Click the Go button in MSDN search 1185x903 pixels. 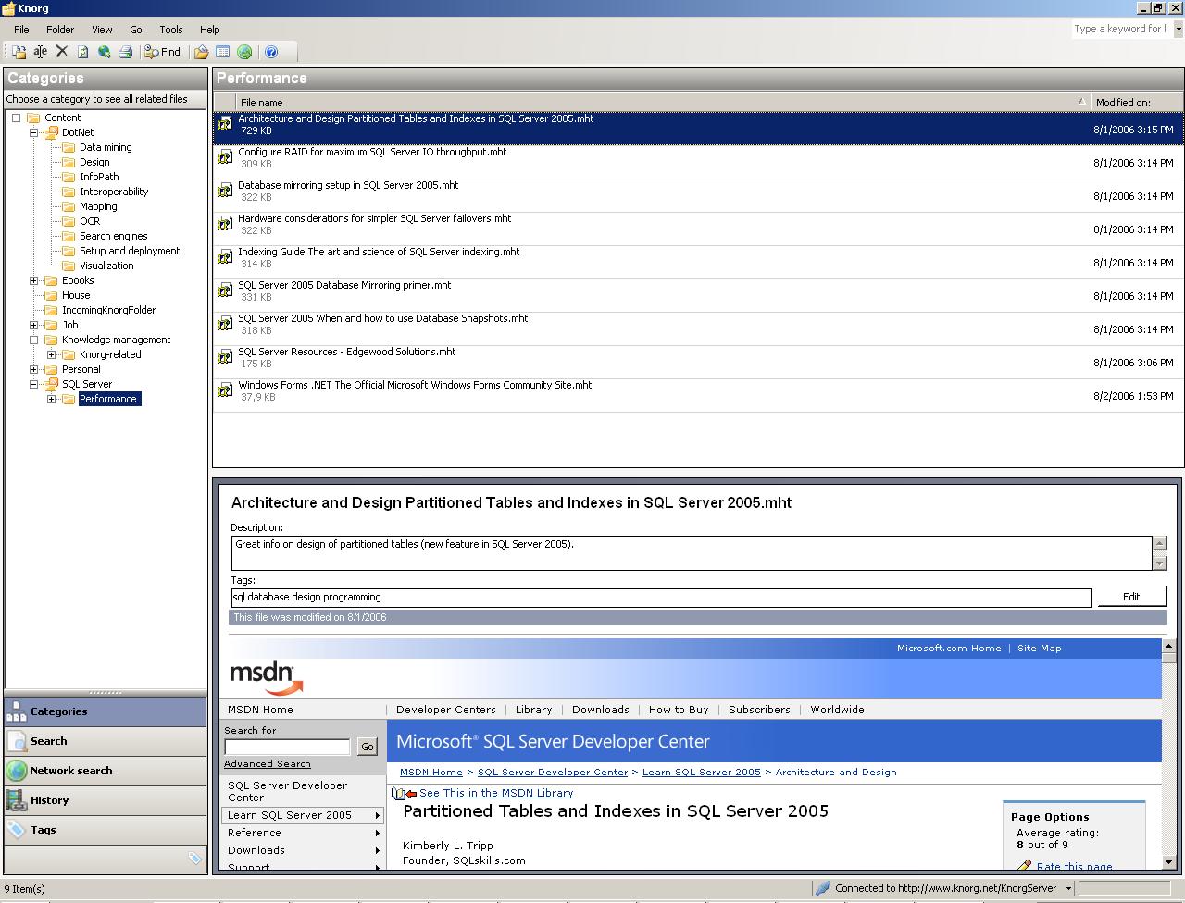(368, 747)
